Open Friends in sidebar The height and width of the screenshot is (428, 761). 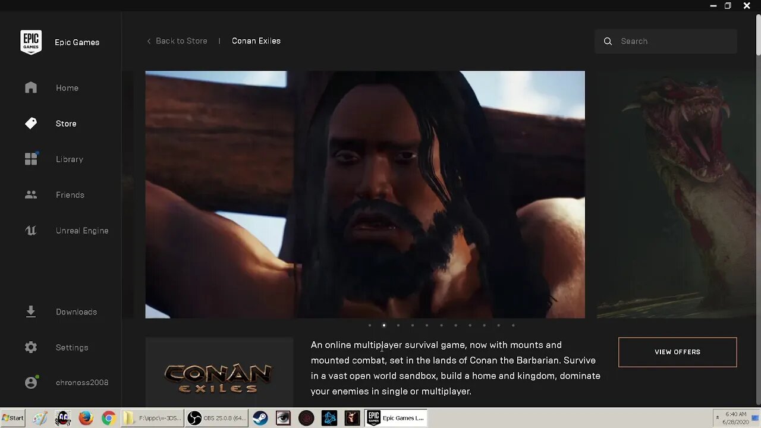click(70, 195)
